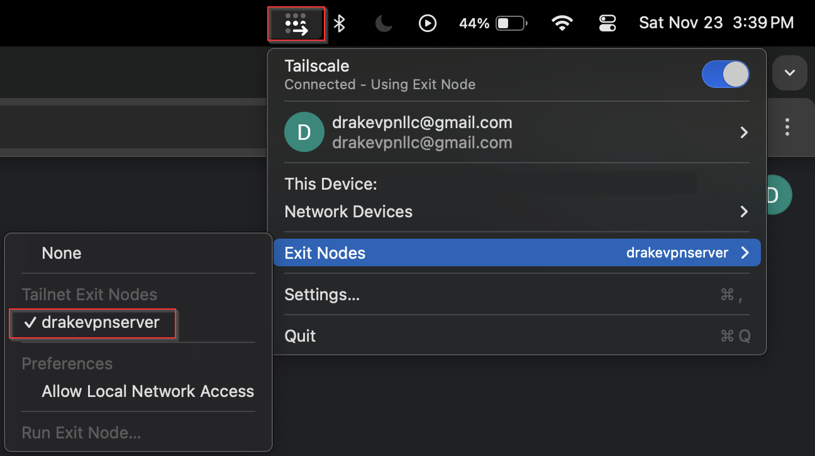Open Bluetooth status in menu bar
815x456 pixels.
point(340,24)
